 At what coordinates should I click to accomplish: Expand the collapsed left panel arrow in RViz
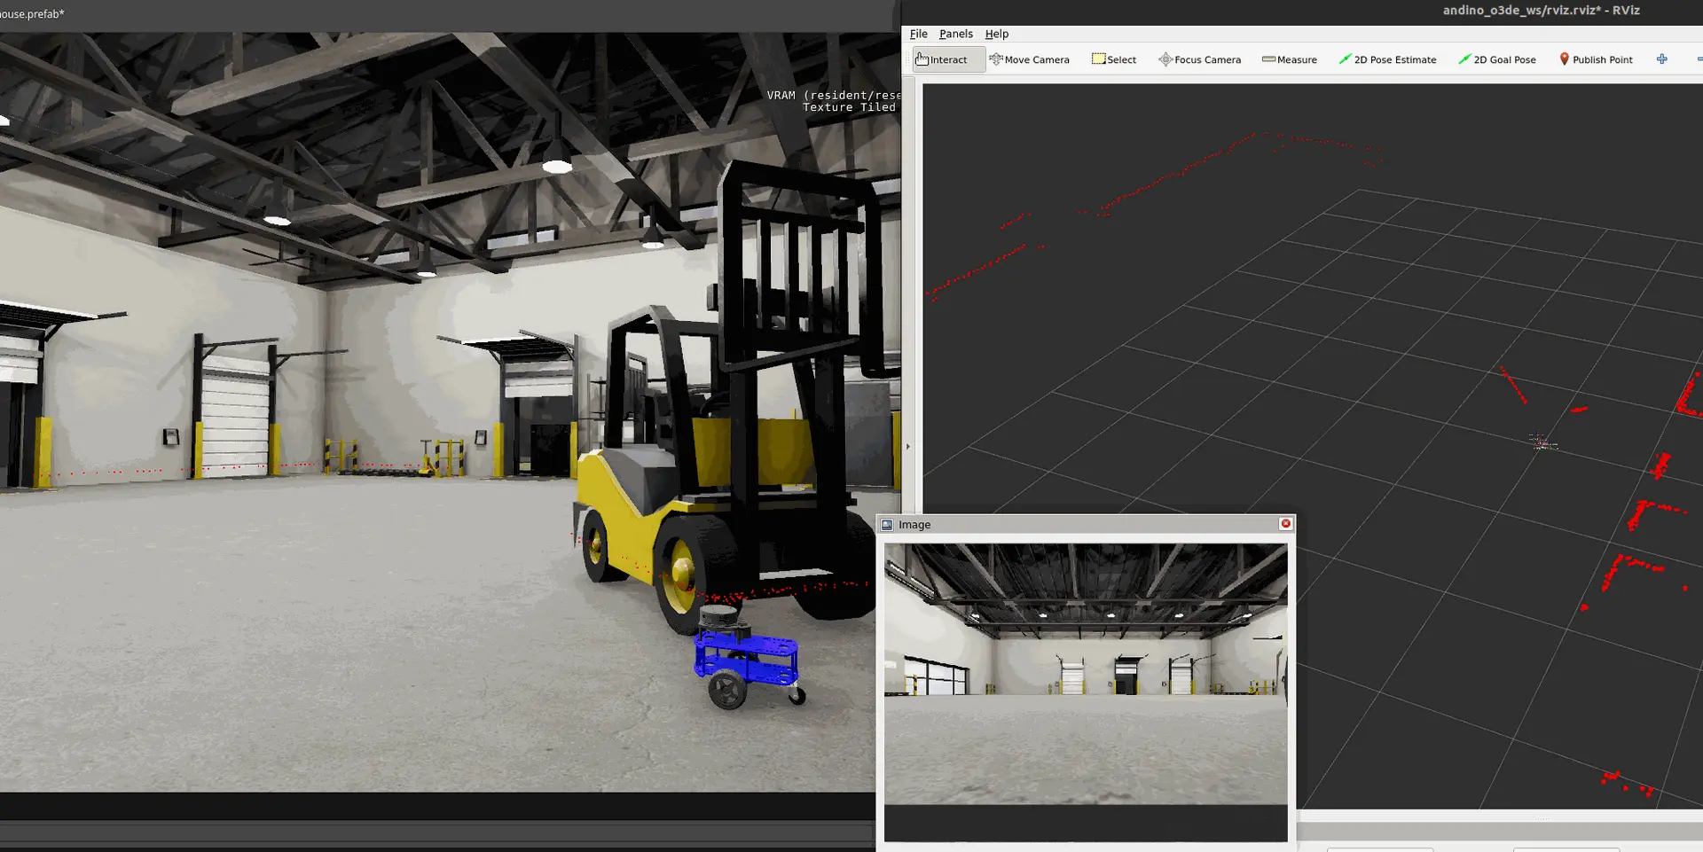click(x=907, y=446)
